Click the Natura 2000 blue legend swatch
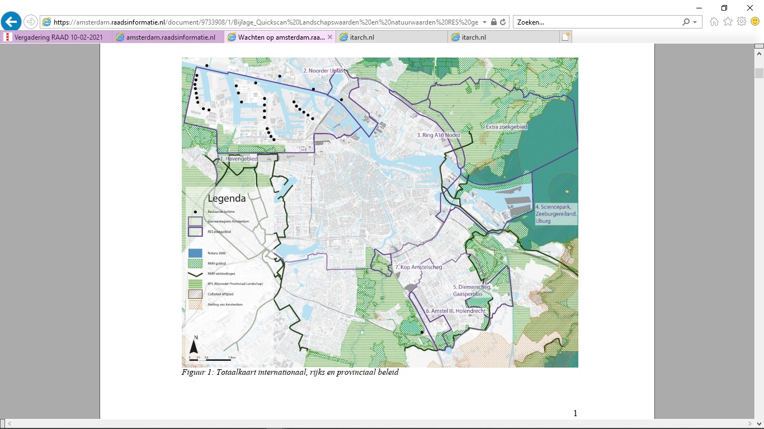Screen dimensions: 764x429 point(195,253)
